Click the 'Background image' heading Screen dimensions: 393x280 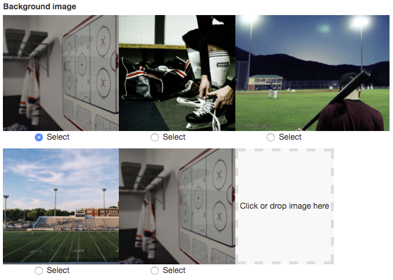tap(39, 6)
